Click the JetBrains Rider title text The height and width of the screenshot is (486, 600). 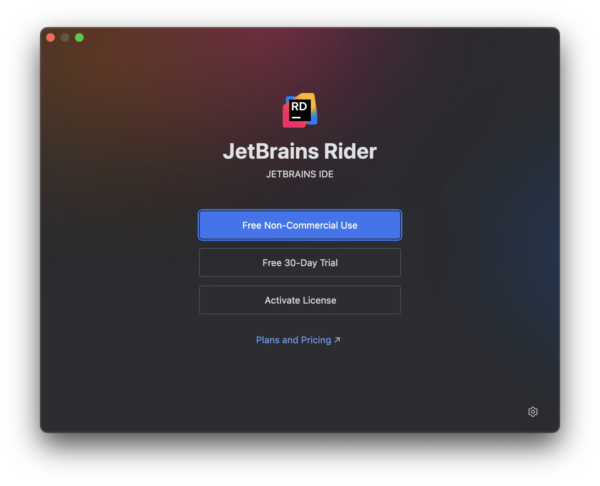click(x=300, y=151)
